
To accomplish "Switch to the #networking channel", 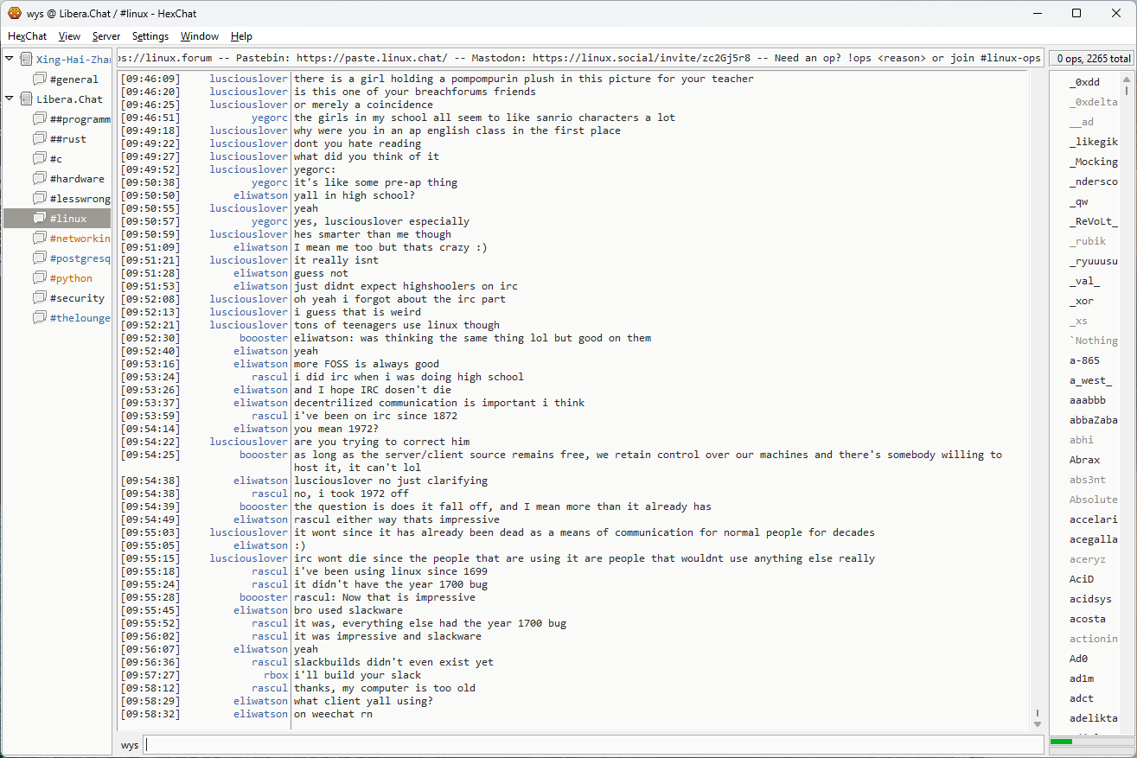I will (x=80, y=239).
